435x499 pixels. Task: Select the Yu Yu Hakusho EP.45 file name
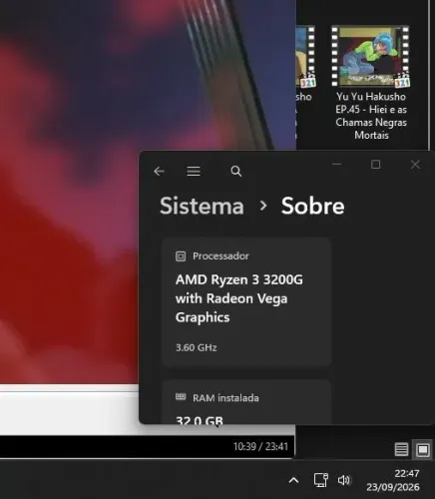371,116
